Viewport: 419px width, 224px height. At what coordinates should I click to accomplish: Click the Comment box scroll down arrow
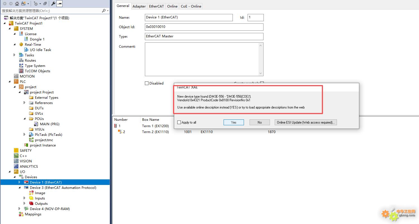pos(261,73)
